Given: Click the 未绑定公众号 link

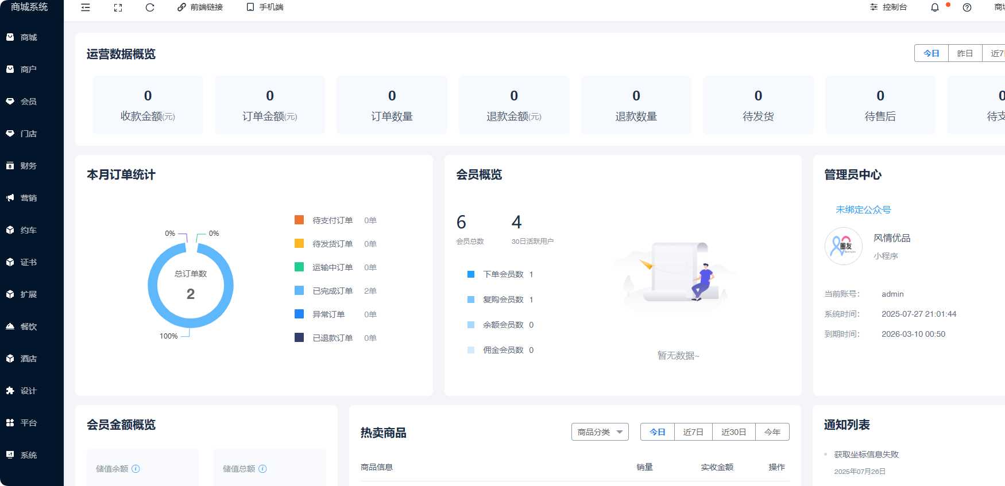Looking at the screenshot, I should click(863, 210).
